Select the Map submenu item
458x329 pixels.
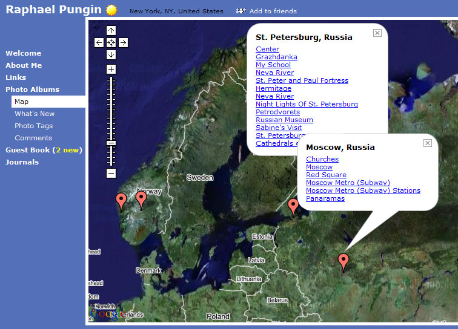tap(48, 102)
